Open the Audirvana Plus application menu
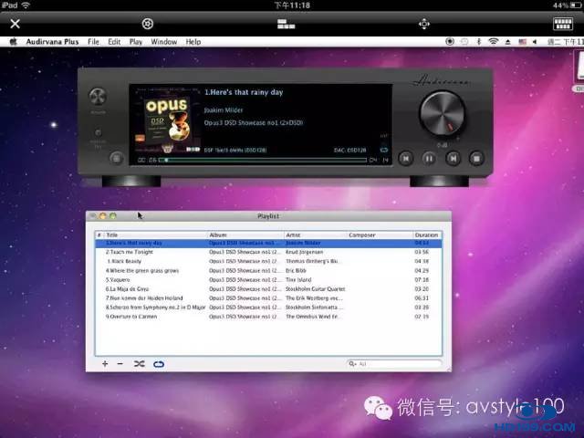The height and width of the screenshot is (438, 584). click(52, 42)
